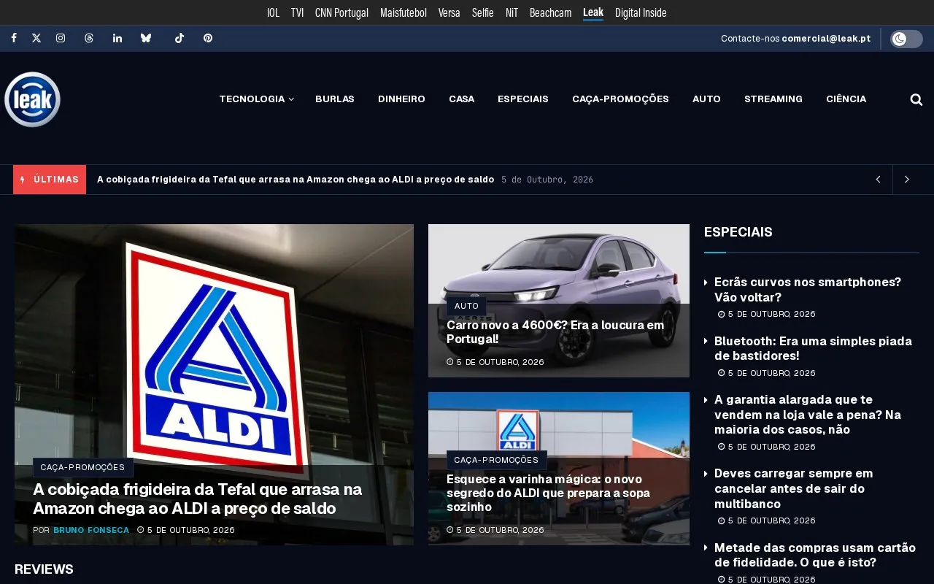Image resolution: width=934 pixels, height=584 pixels.
Task: Open the Burlas menu item
Action: pos(335,99)
